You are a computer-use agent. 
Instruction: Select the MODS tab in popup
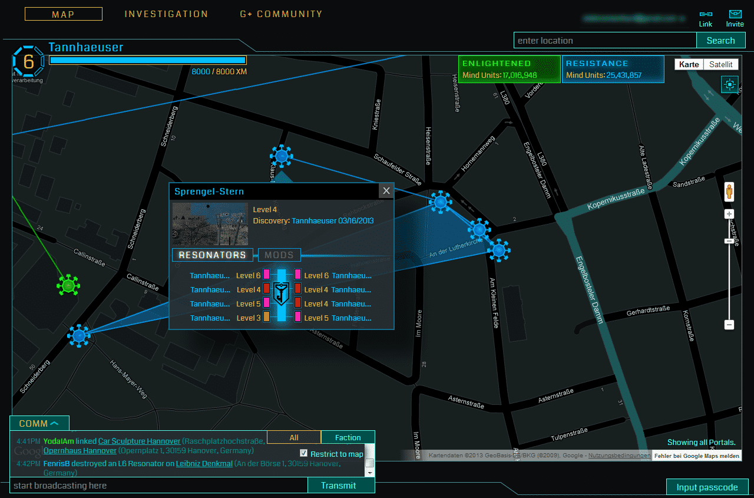279,255
